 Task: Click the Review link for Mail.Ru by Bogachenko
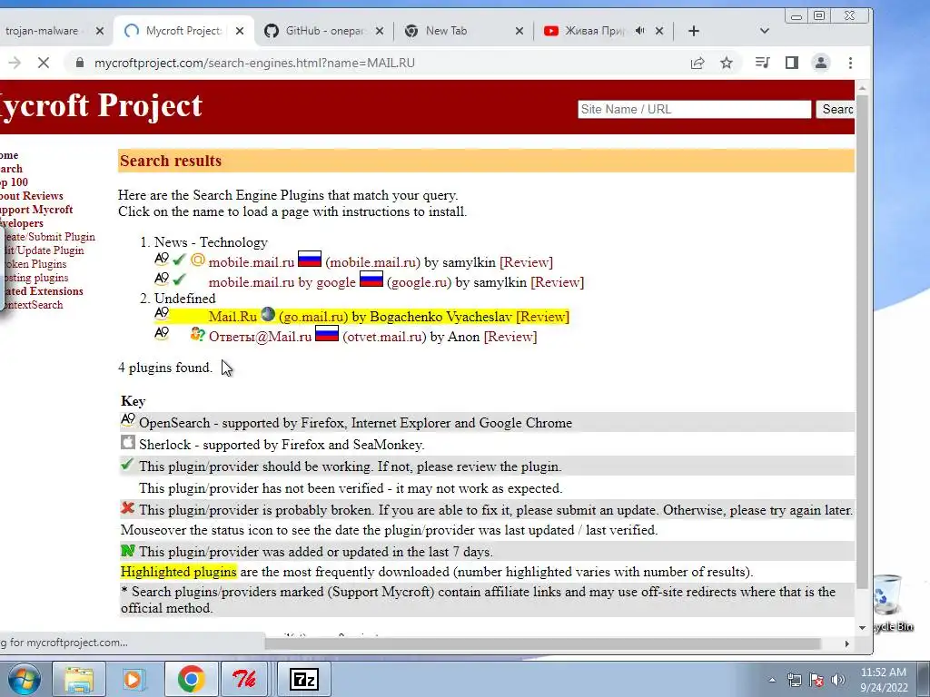(542, 317)
